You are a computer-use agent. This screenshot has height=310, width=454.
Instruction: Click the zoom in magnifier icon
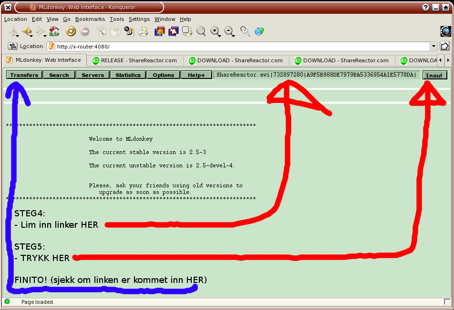point(216,32)
